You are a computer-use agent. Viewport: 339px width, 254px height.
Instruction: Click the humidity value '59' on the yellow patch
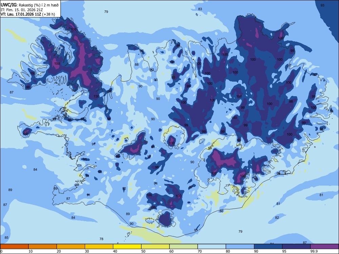pyautogui.click(x=210, y=148)
